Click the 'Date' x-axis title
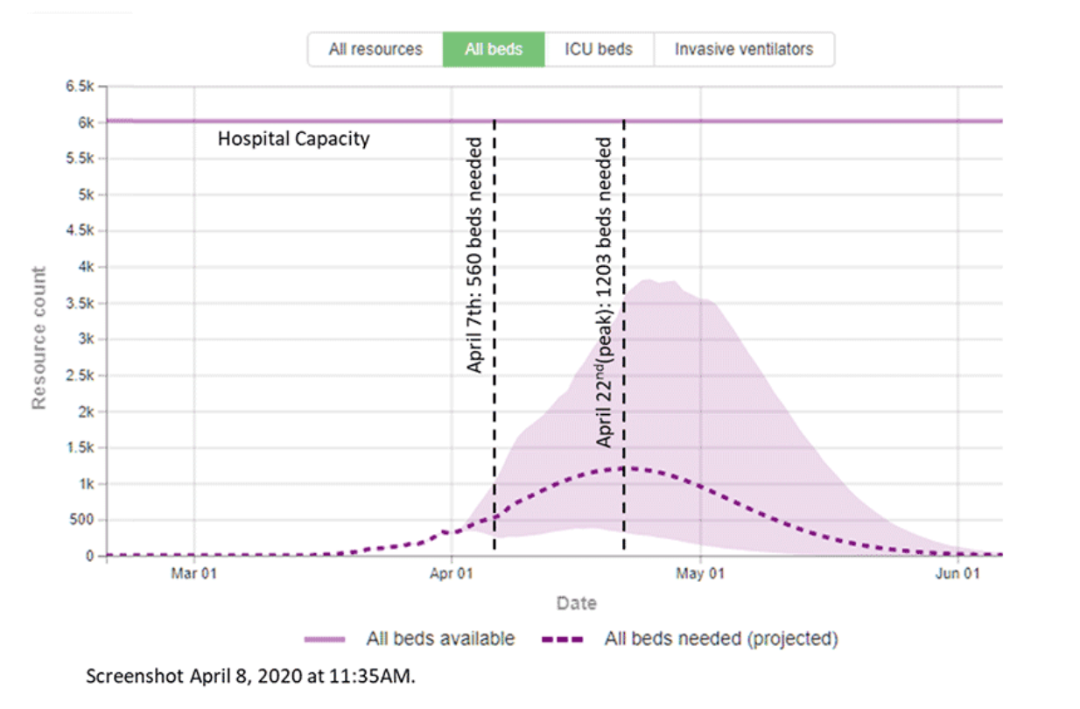This screenshot has width=1080, height=709. point(576,603)
